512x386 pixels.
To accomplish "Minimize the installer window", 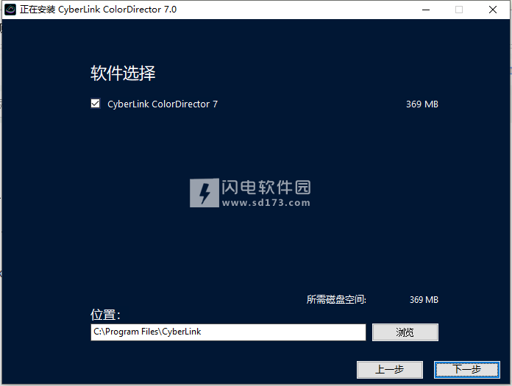I will point(426,10).
